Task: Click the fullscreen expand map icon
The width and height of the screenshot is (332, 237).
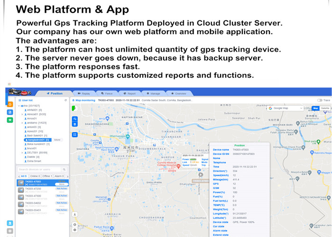Action: pyautogui.click(x=74, y=135)
